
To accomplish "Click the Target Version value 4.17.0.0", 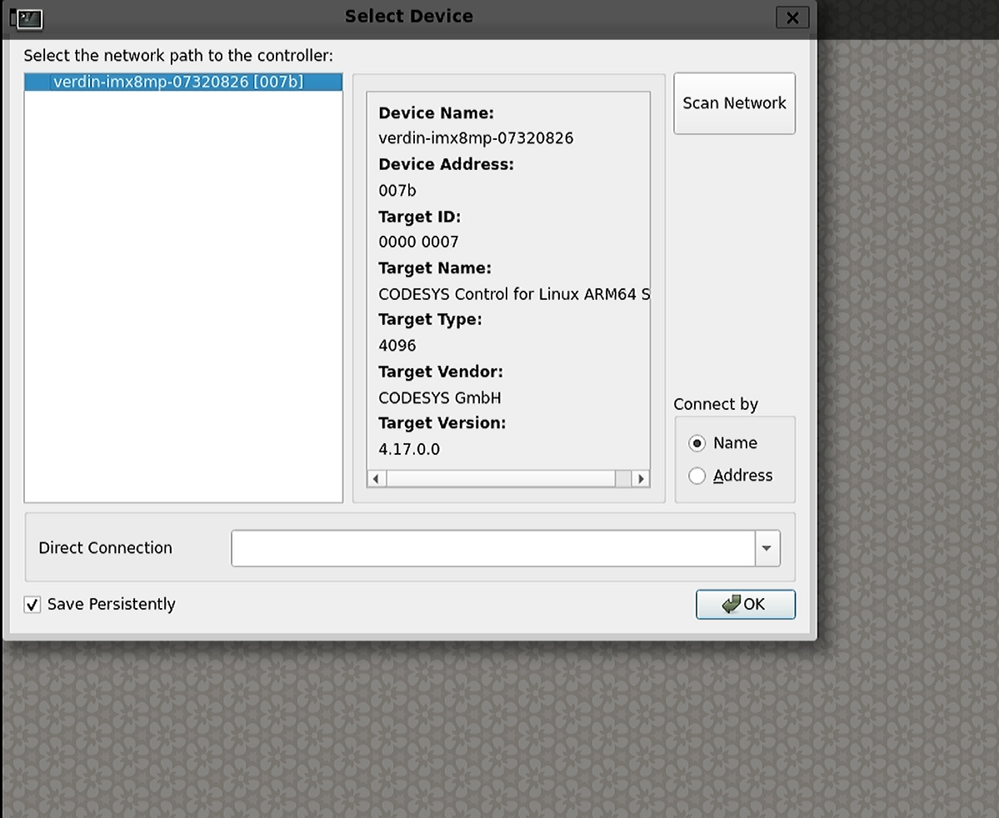I will [x=409, y=449].
